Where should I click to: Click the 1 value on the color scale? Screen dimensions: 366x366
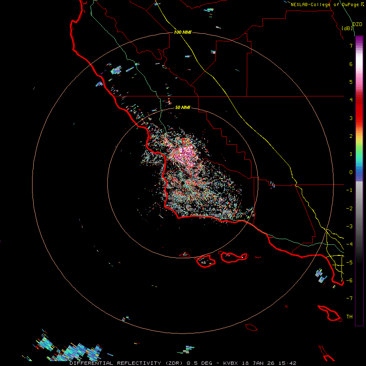(x=351, y=154)
